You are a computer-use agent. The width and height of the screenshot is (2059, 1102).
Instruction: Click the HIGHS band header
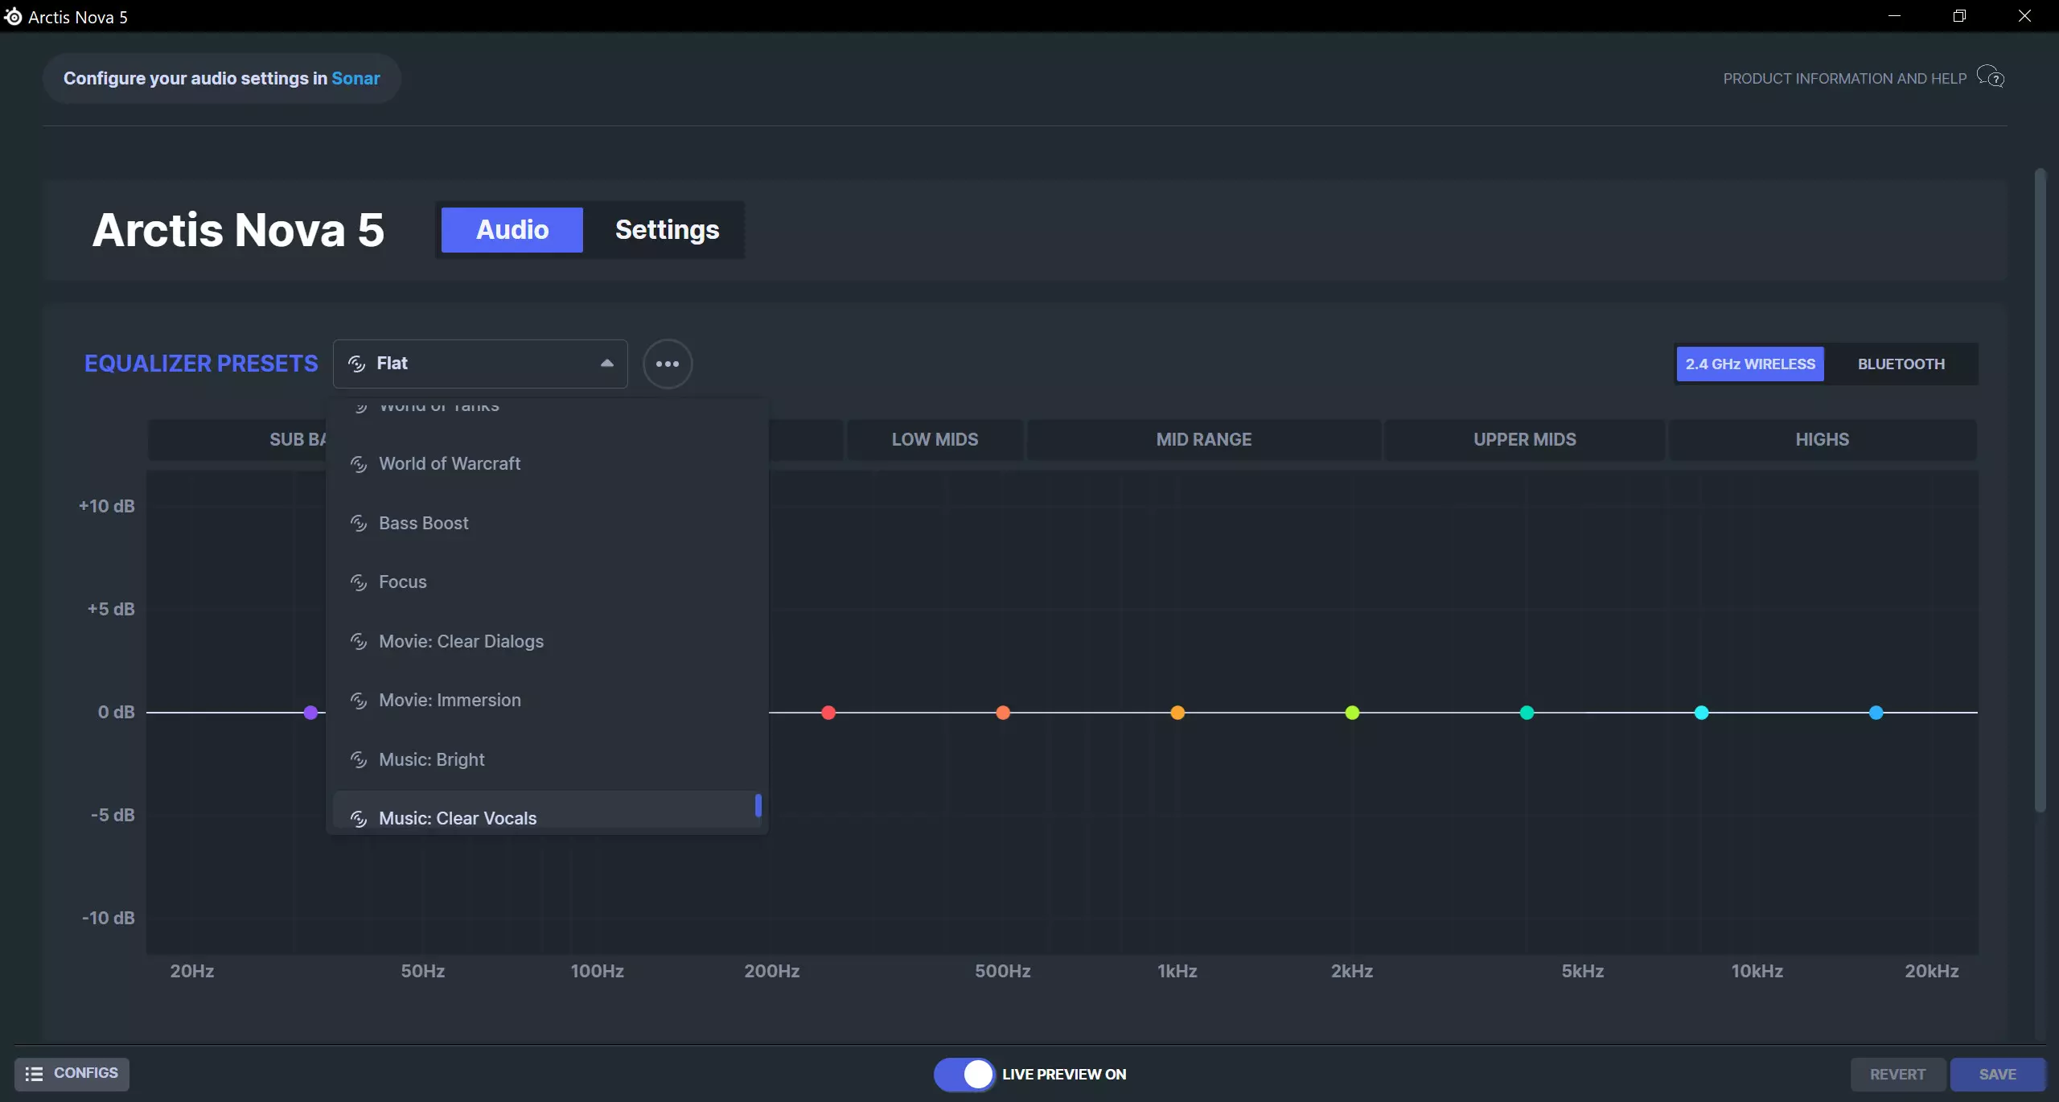point(1822,440)
